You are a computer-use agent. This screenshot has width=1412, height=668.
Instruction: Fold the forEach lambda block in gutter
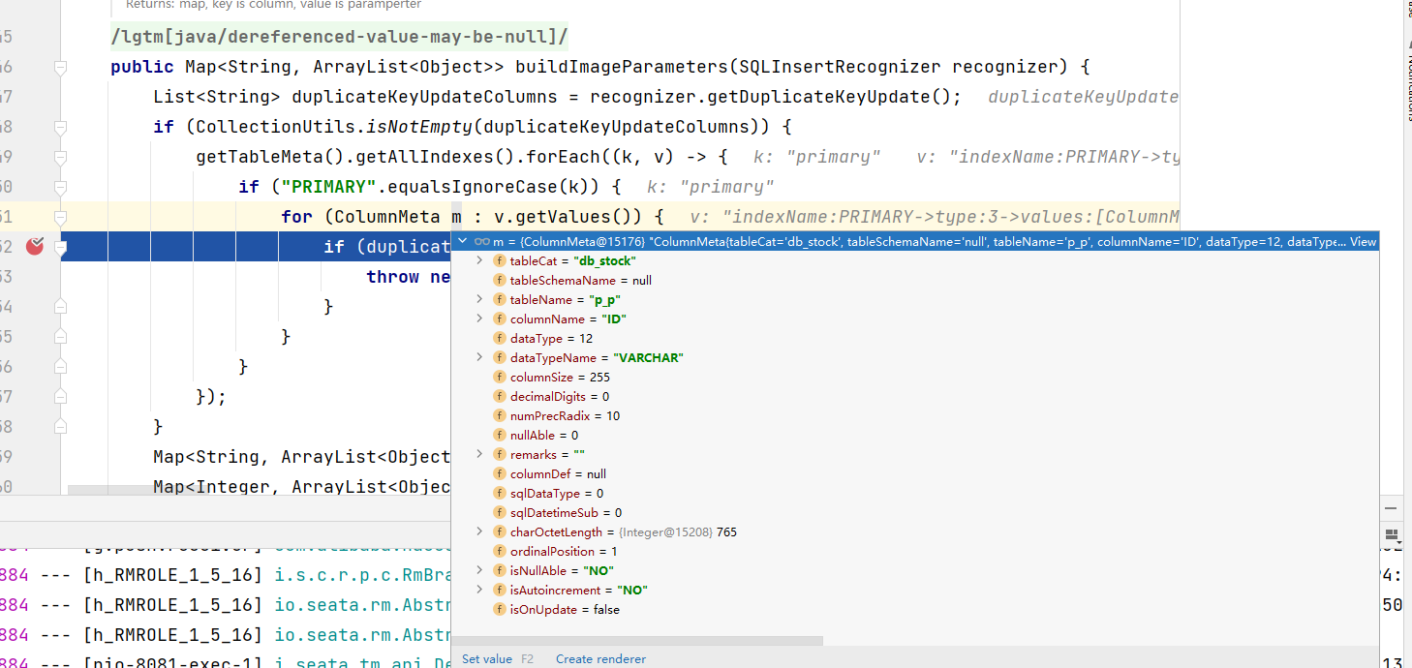click(x=60, y=158)
